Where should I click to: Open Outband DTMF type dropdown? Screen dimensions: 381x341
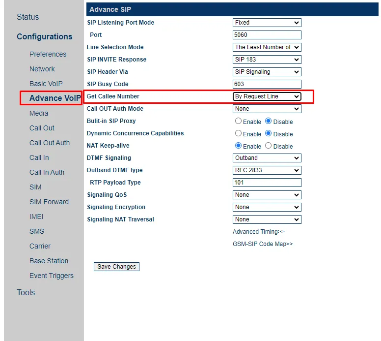click(x=267, y=170)
